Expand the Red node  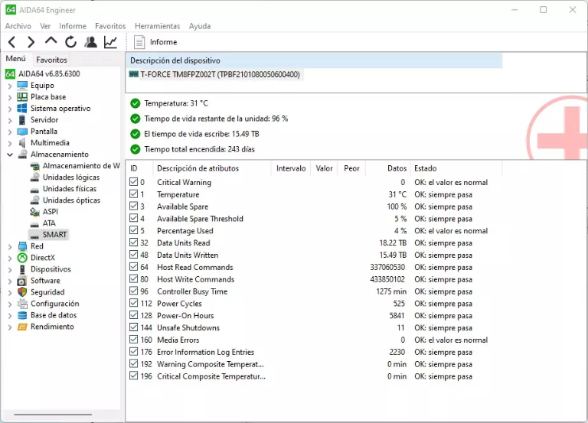point(10,247)
